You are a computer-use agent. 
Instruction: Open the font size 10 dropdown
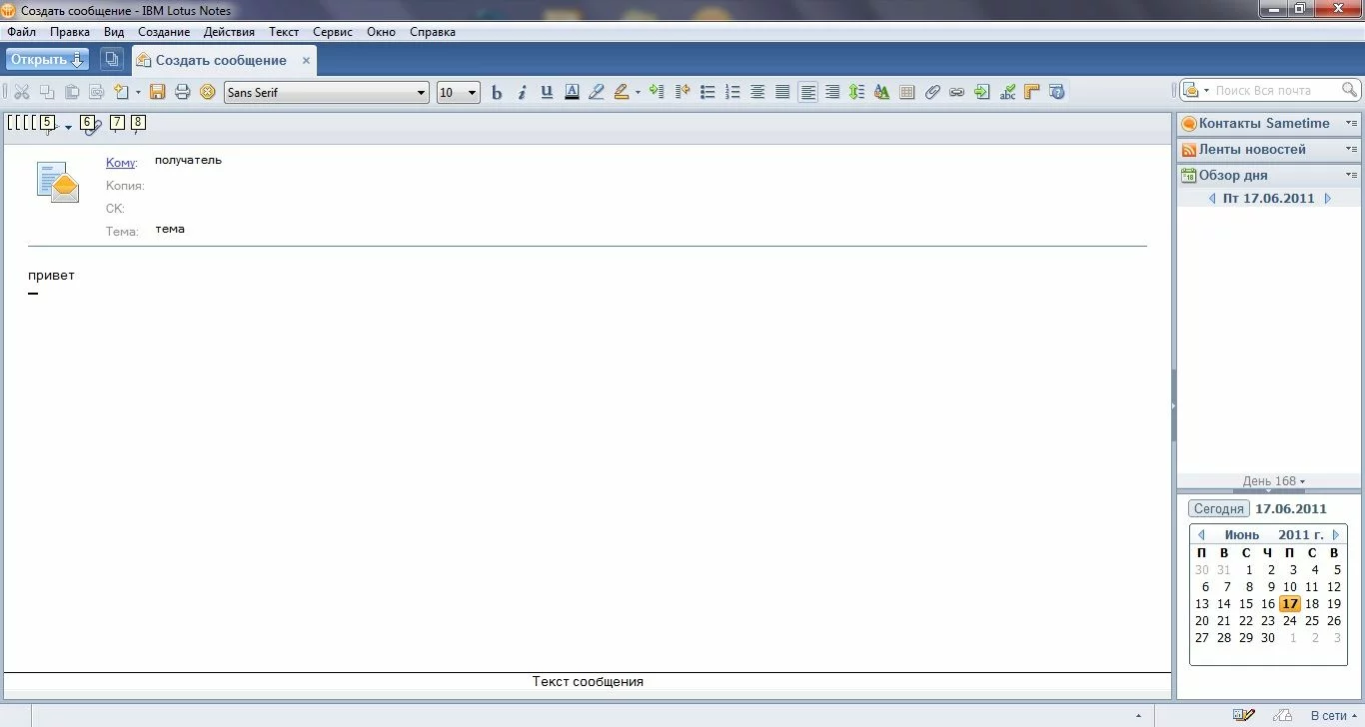[x=472, y=93]
